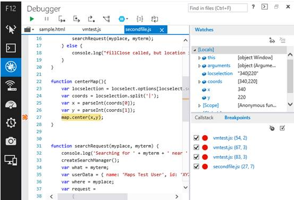Click the code editor scroll up arrow

point(185,40)
